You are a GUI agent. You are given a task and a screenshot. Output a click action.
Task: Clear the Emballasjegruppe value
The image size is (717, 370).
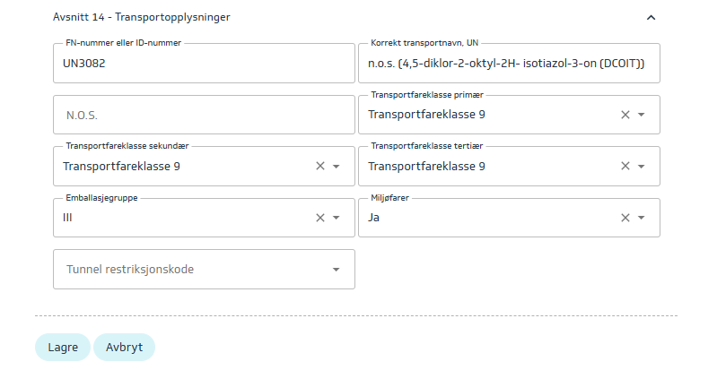[x=320, y=218]
